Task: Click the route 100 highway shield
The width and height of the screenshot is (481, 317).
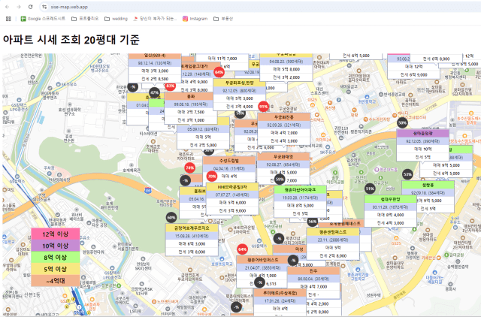Action: pyautogui.click(x=148, y=190)
